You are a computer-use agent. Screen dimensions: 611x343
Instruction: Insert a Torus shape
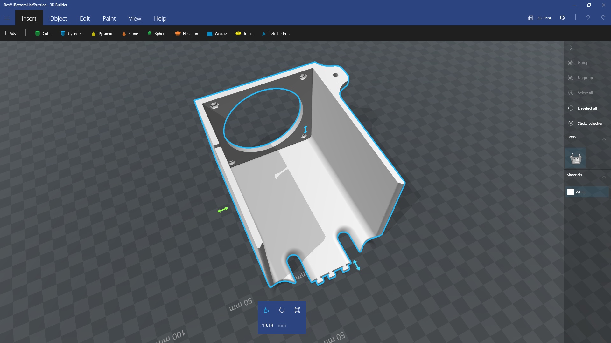click(x=244, y=33)
